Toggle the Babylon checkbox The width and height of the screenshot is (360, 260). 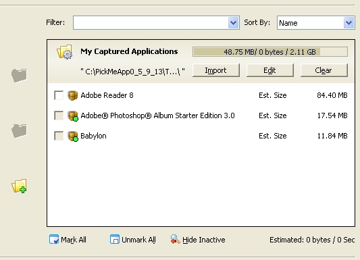pyautogui.click(x=59, y=136)
